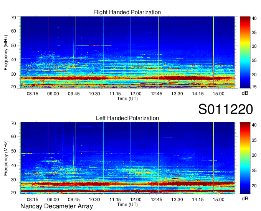Click the 15 dB label on upper colorbar
261x211 pixels.
click(254, 87)
